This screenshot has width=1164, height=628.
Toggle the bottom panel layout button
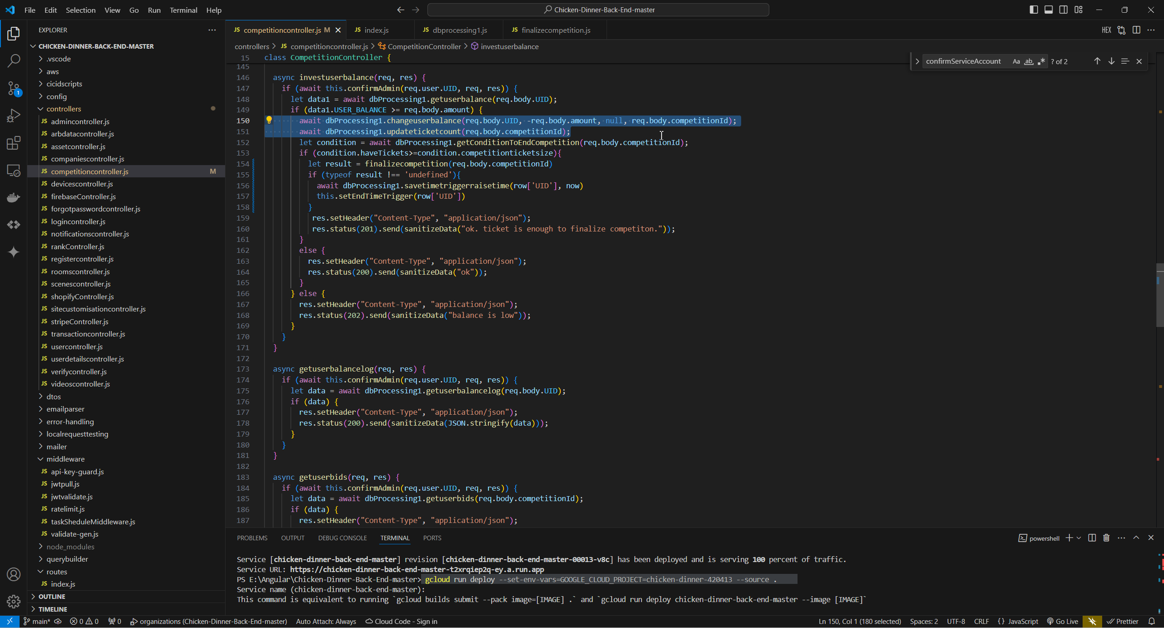(x=1049, y=10)
